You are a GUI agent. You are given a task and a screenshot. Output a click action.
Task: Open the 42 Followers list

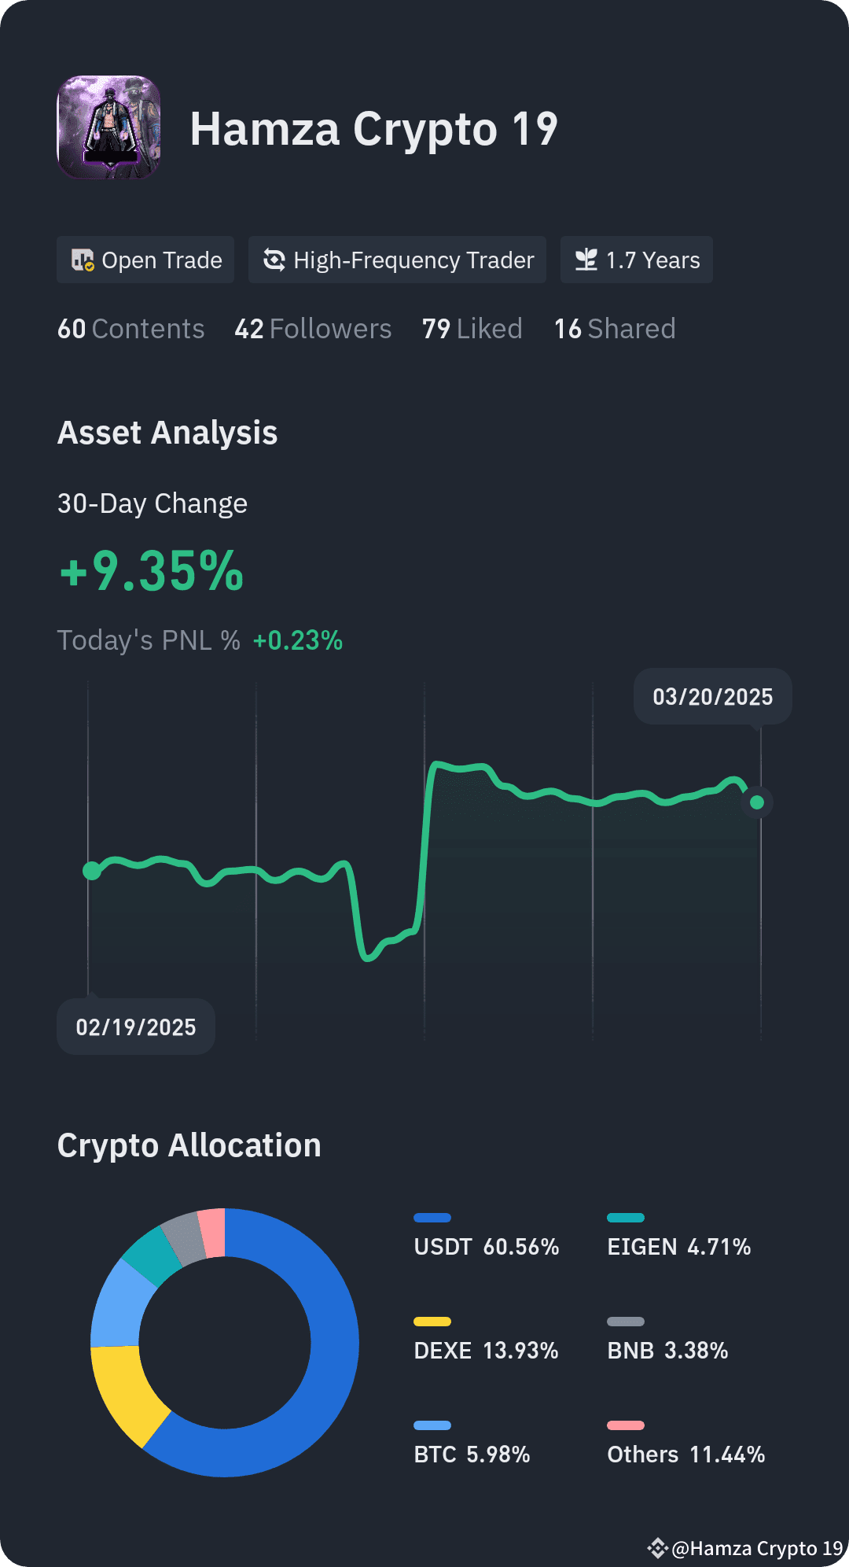pos(313,329)
